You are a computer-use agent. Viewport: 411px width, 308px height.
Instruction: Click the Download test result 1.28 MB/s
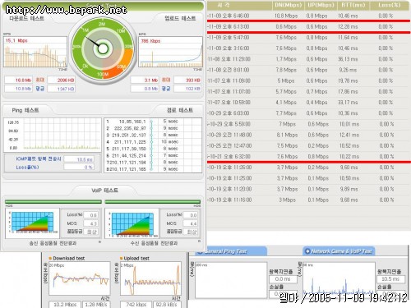(x=96, y=305)
